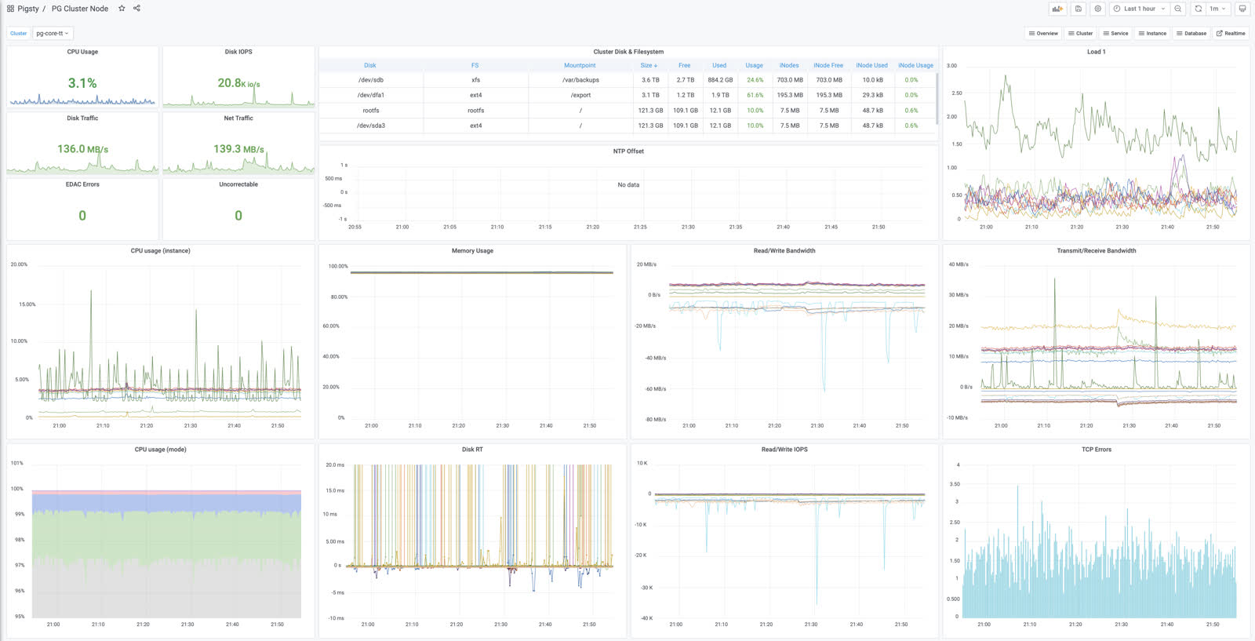Image resolution: width=1255 pixels, height=641 pixels.
Task: Open the Disk RT panel title menu
Action: coord(472,450)
